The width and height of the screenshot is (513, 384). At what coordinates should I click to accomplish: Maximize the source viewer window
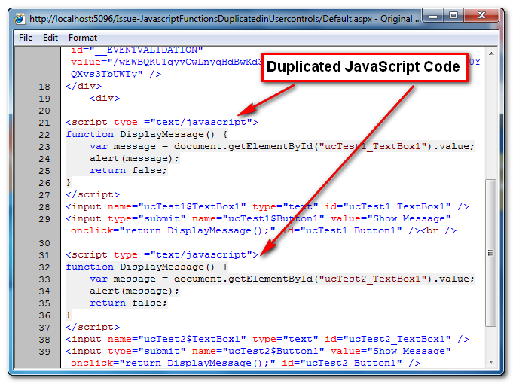(x=452, y=15)
